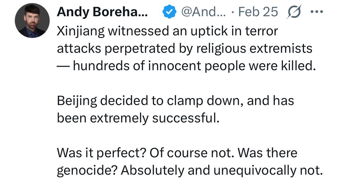340x181 pixels.
Task: Select the line 'attacks perpetrated by religious extremists'
Action: pyautogui.click(x=185, y=49)
